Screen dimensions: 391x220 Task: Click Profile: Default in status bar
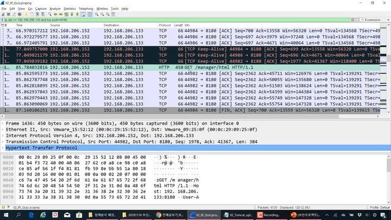click(379, 207)
